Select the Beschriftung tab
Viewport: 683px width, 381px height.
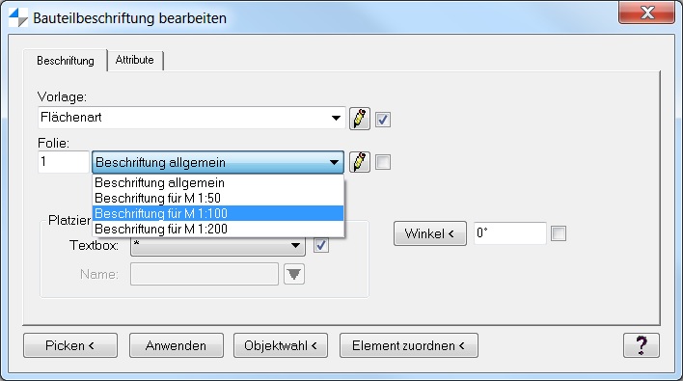pyautogui.click(x=66, y=61)
